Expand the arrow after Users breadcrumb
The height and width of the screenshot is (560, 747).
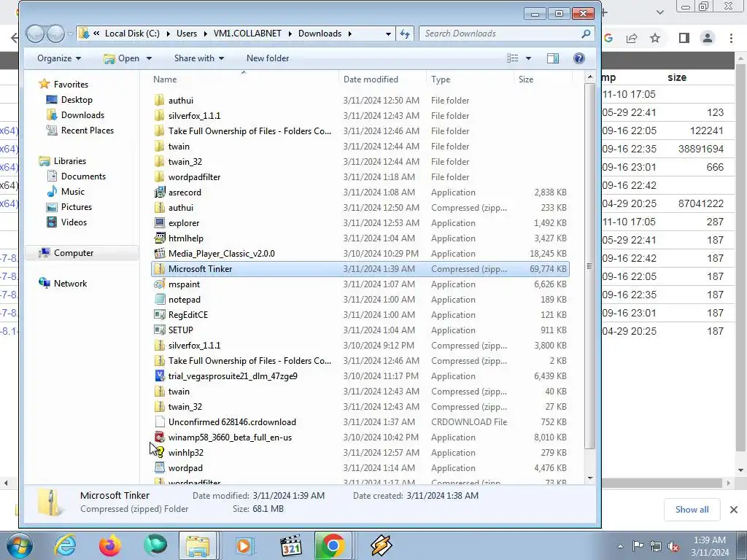(x=205, y=34)
